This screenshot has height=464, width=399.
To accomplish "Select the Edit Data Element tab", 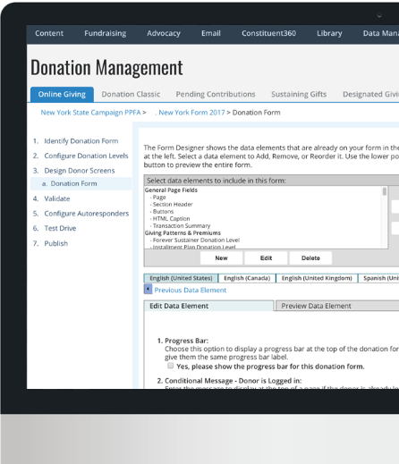I will 208,306.
